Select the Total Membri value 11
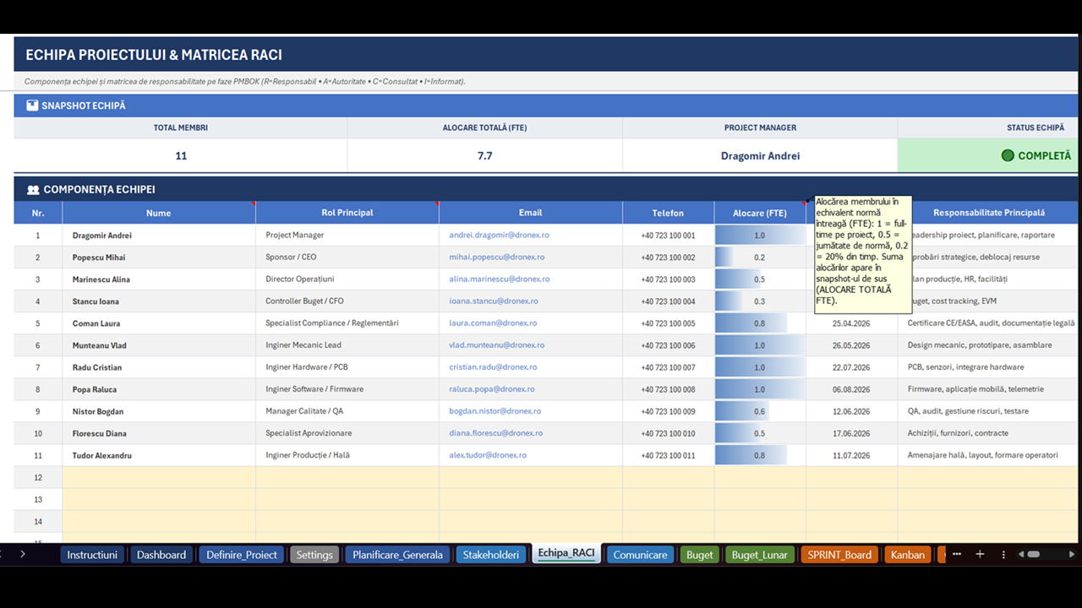This screenshot has height=608, width=1082. coord(180,155)
